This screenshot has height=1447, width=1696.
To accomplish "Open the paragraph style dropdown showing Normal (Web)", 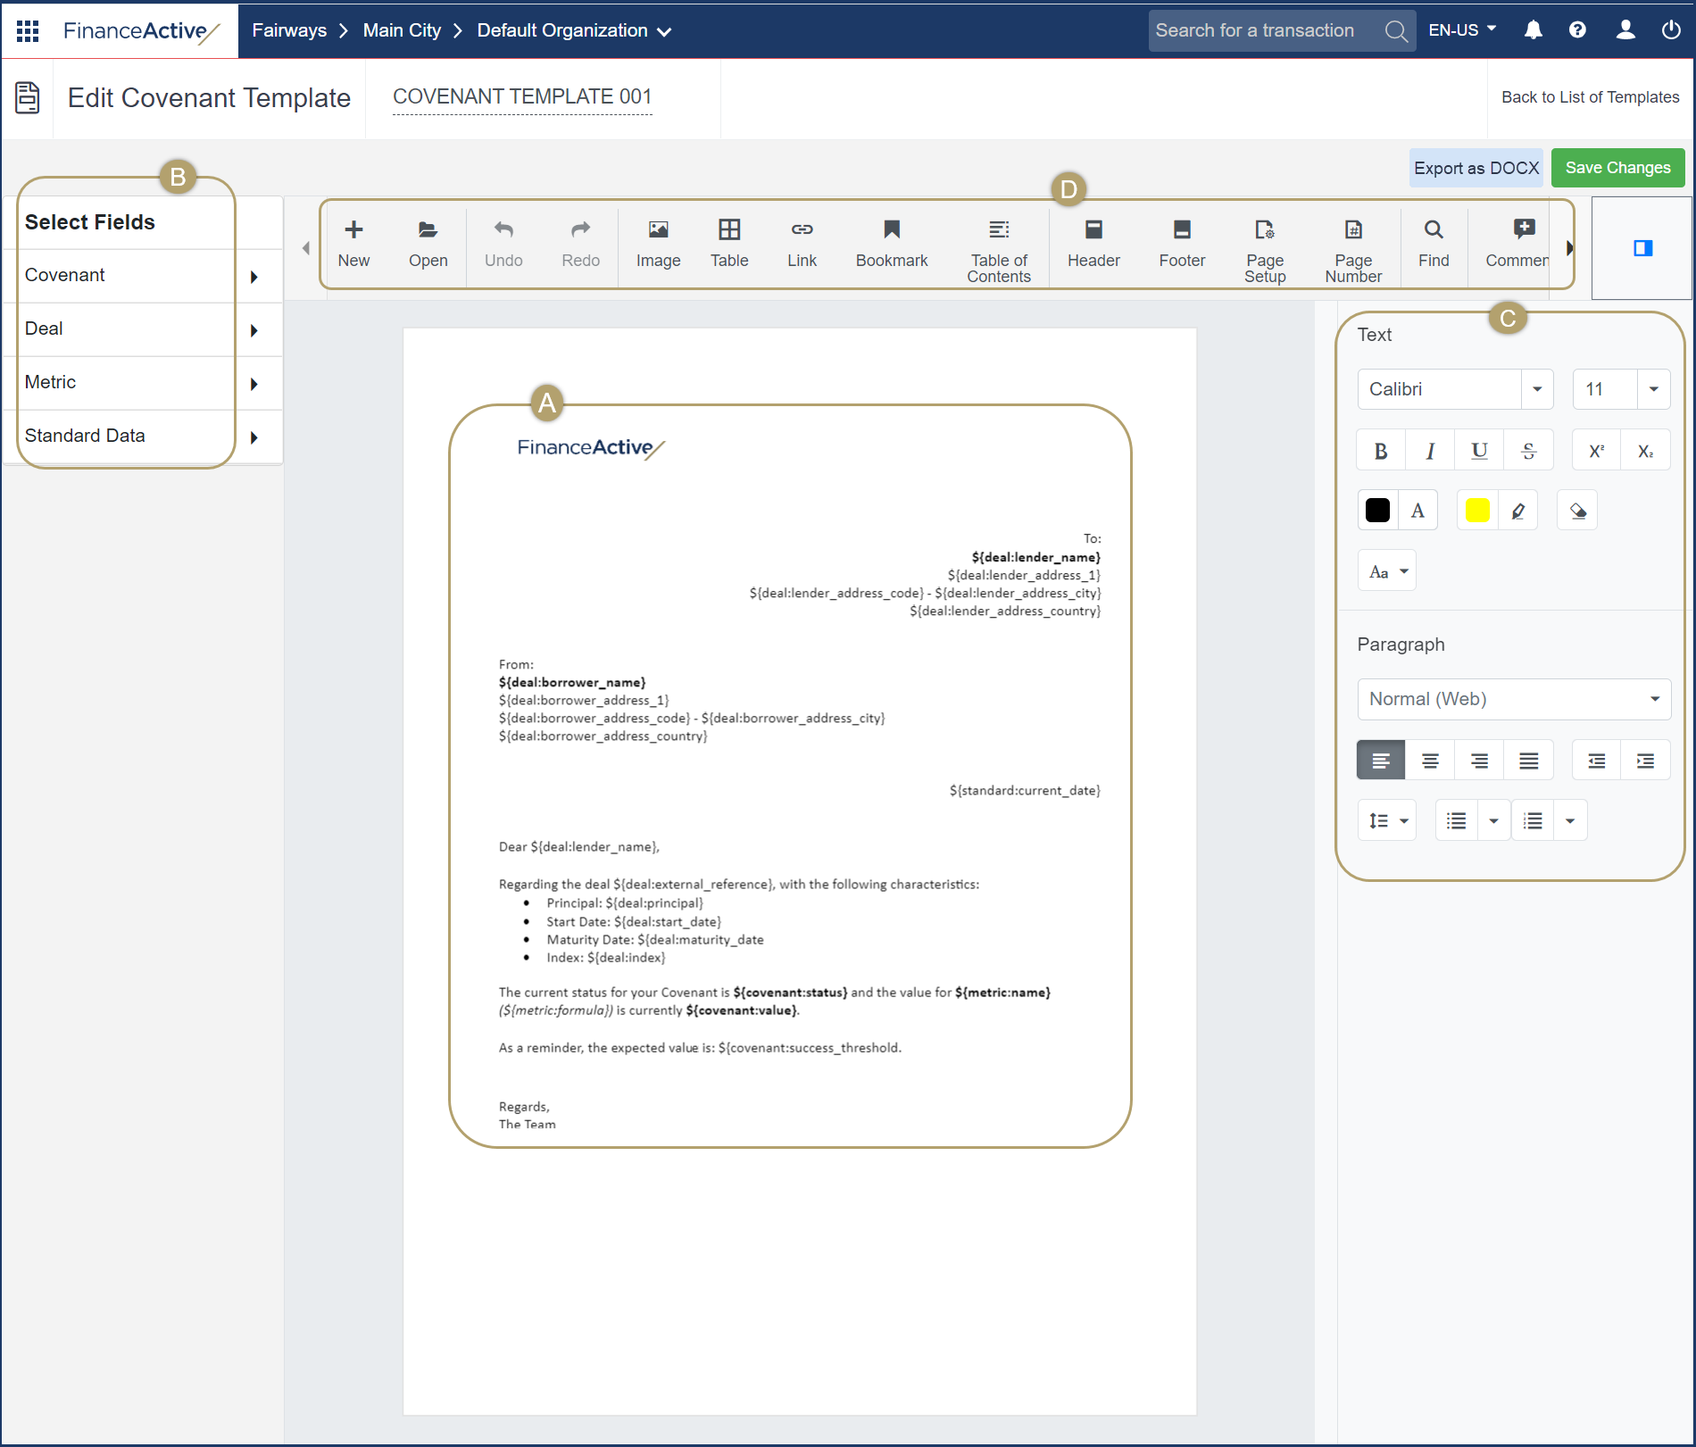I will coord(1513,699).
